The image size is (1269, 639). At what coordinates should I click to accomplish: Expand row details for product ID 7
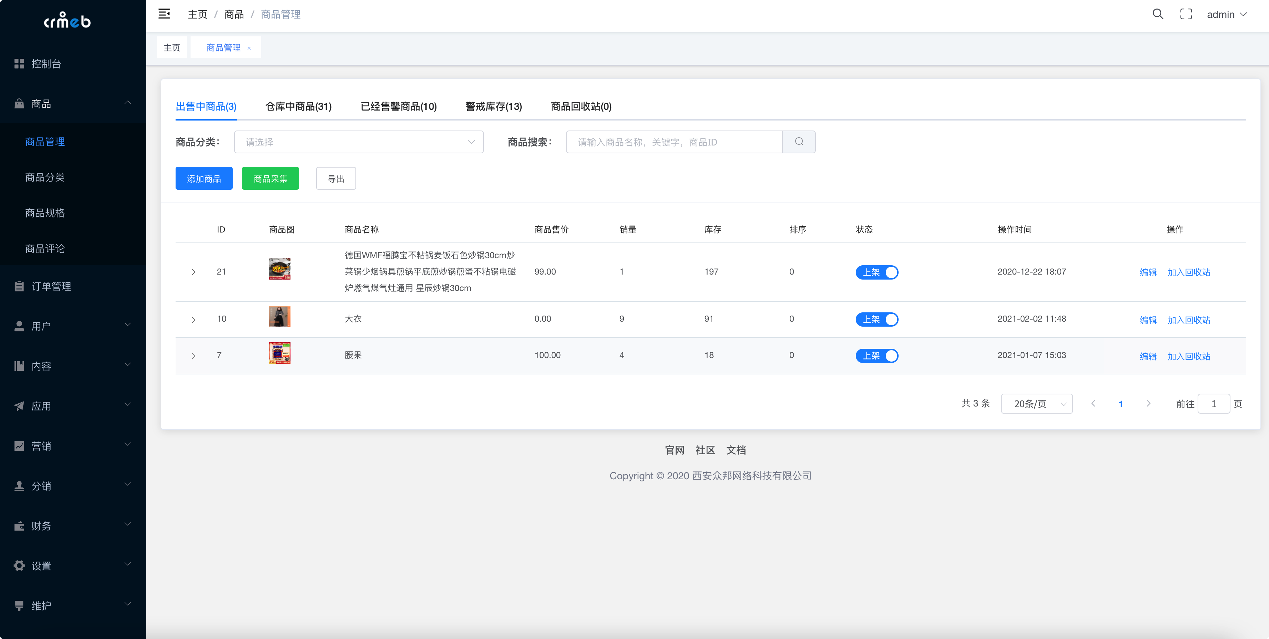point(193,356)
